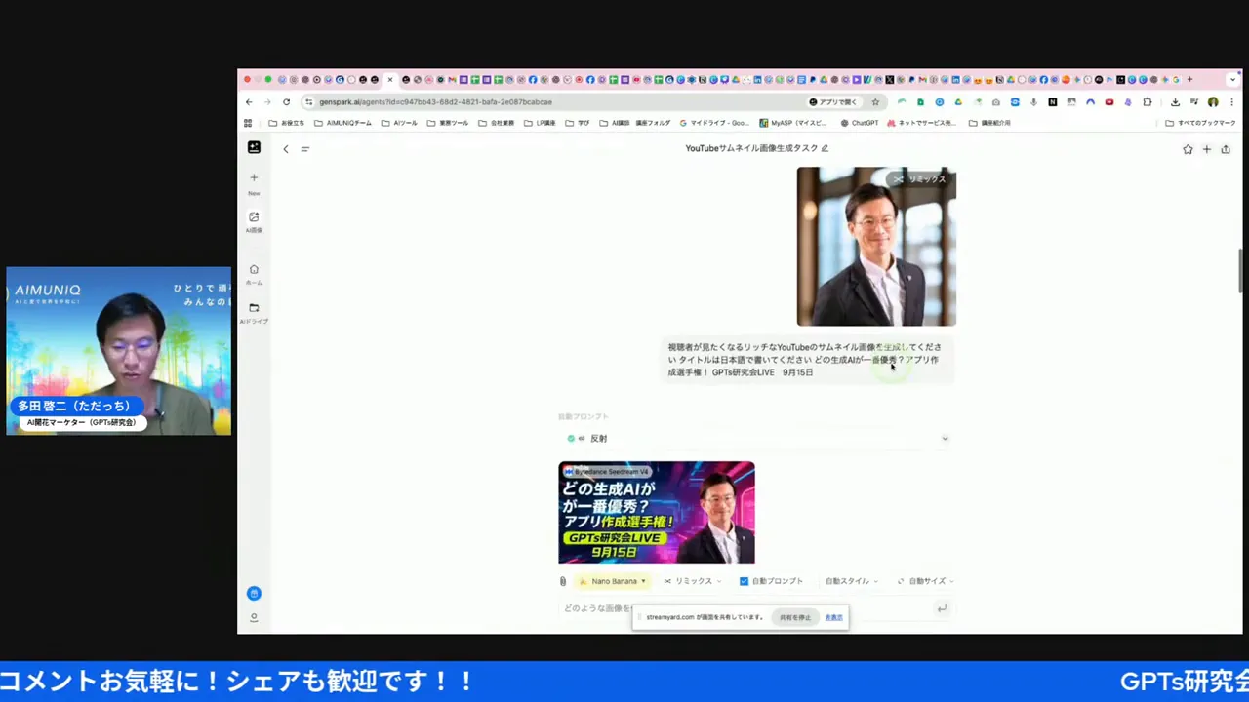Open the すべてのブックマーク folder
This screenshot has height=702, width=1249.
1200,123
